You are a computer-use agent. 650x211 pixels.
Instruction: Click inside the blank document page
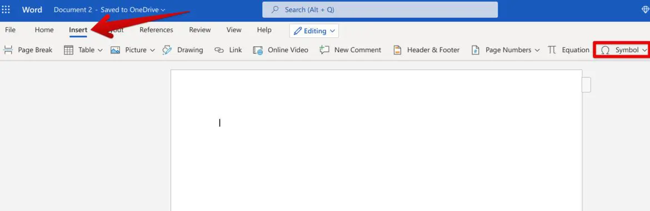point(377,140)
